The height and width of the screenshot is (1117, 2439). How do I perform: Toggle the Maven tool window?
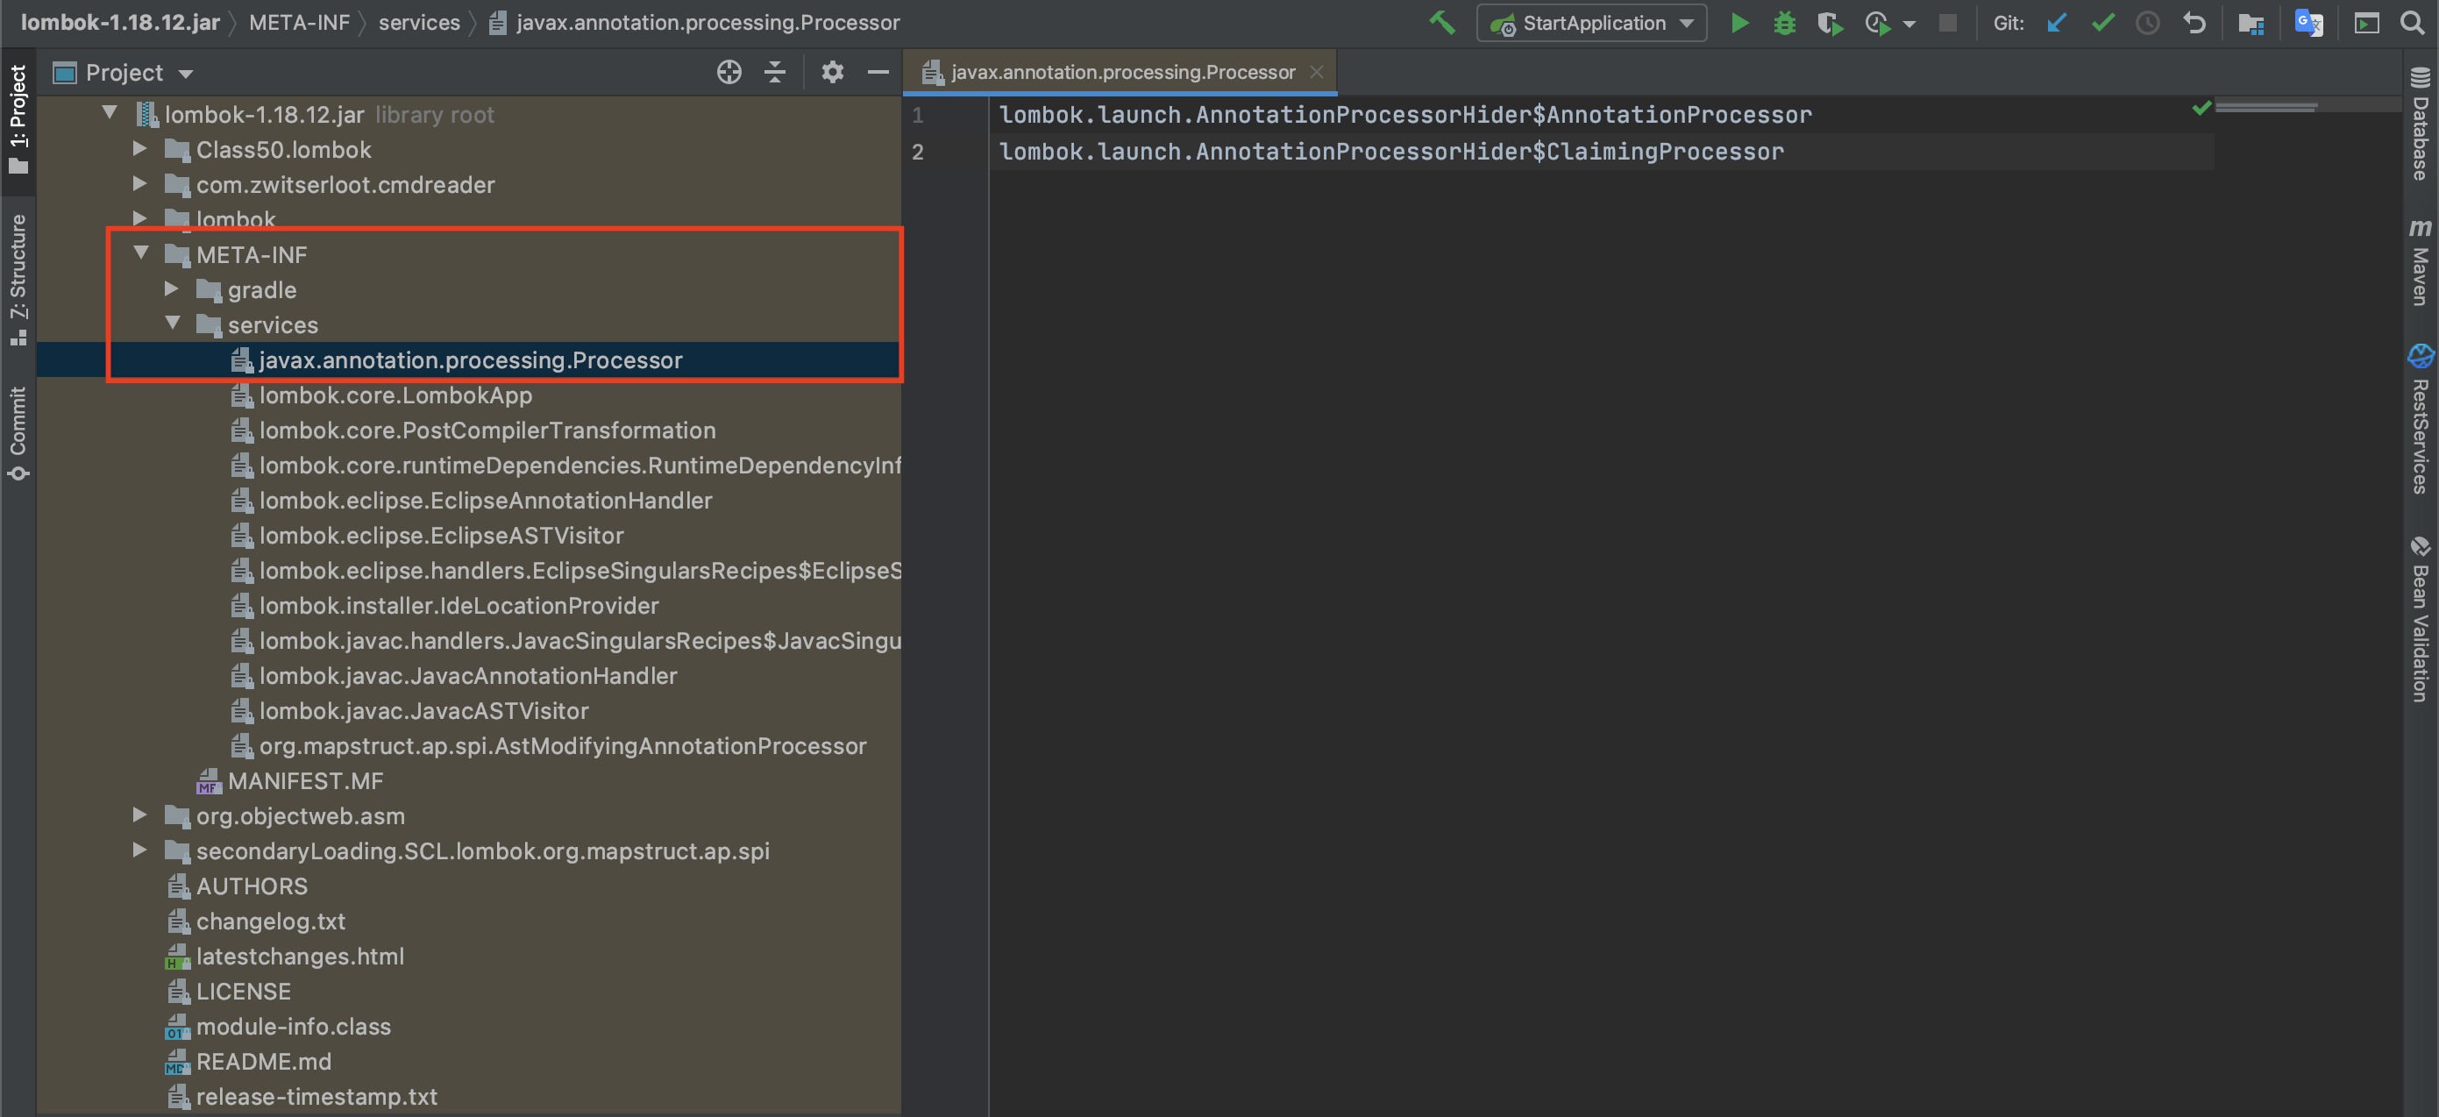2419,263
